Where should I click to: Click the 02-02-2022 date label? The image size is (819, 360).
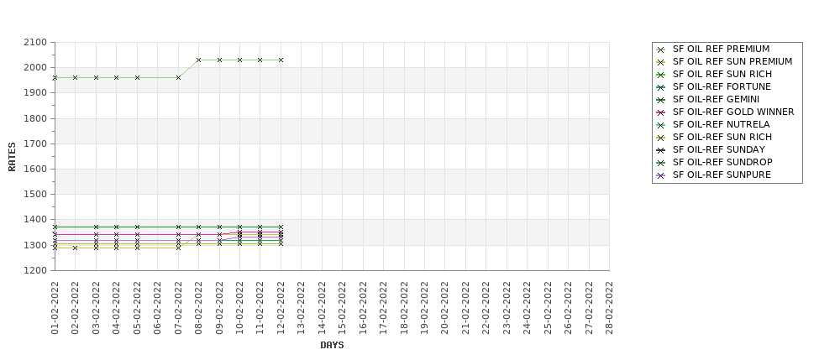click(76, 308)
